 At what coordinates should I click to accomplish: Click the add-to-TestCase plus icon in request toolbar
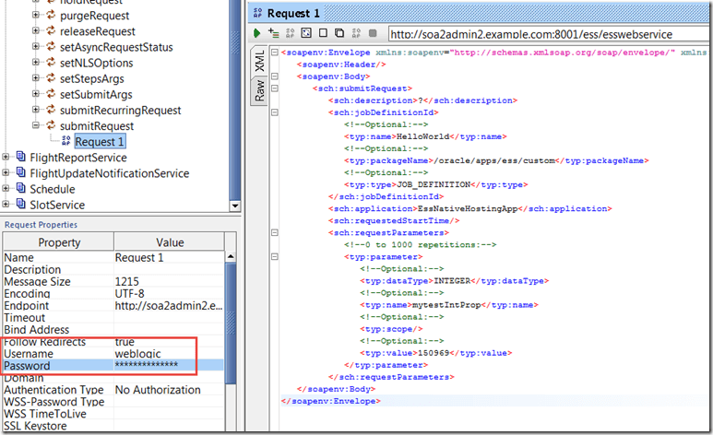[x=274, y=33]
